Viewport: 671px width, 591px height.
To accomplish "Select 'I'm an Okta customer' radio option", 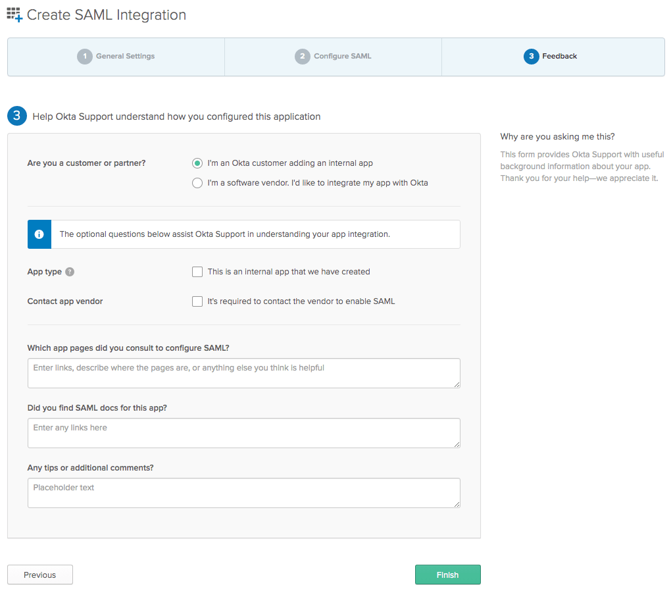I will pyautogui.click(x=197, y=163).
